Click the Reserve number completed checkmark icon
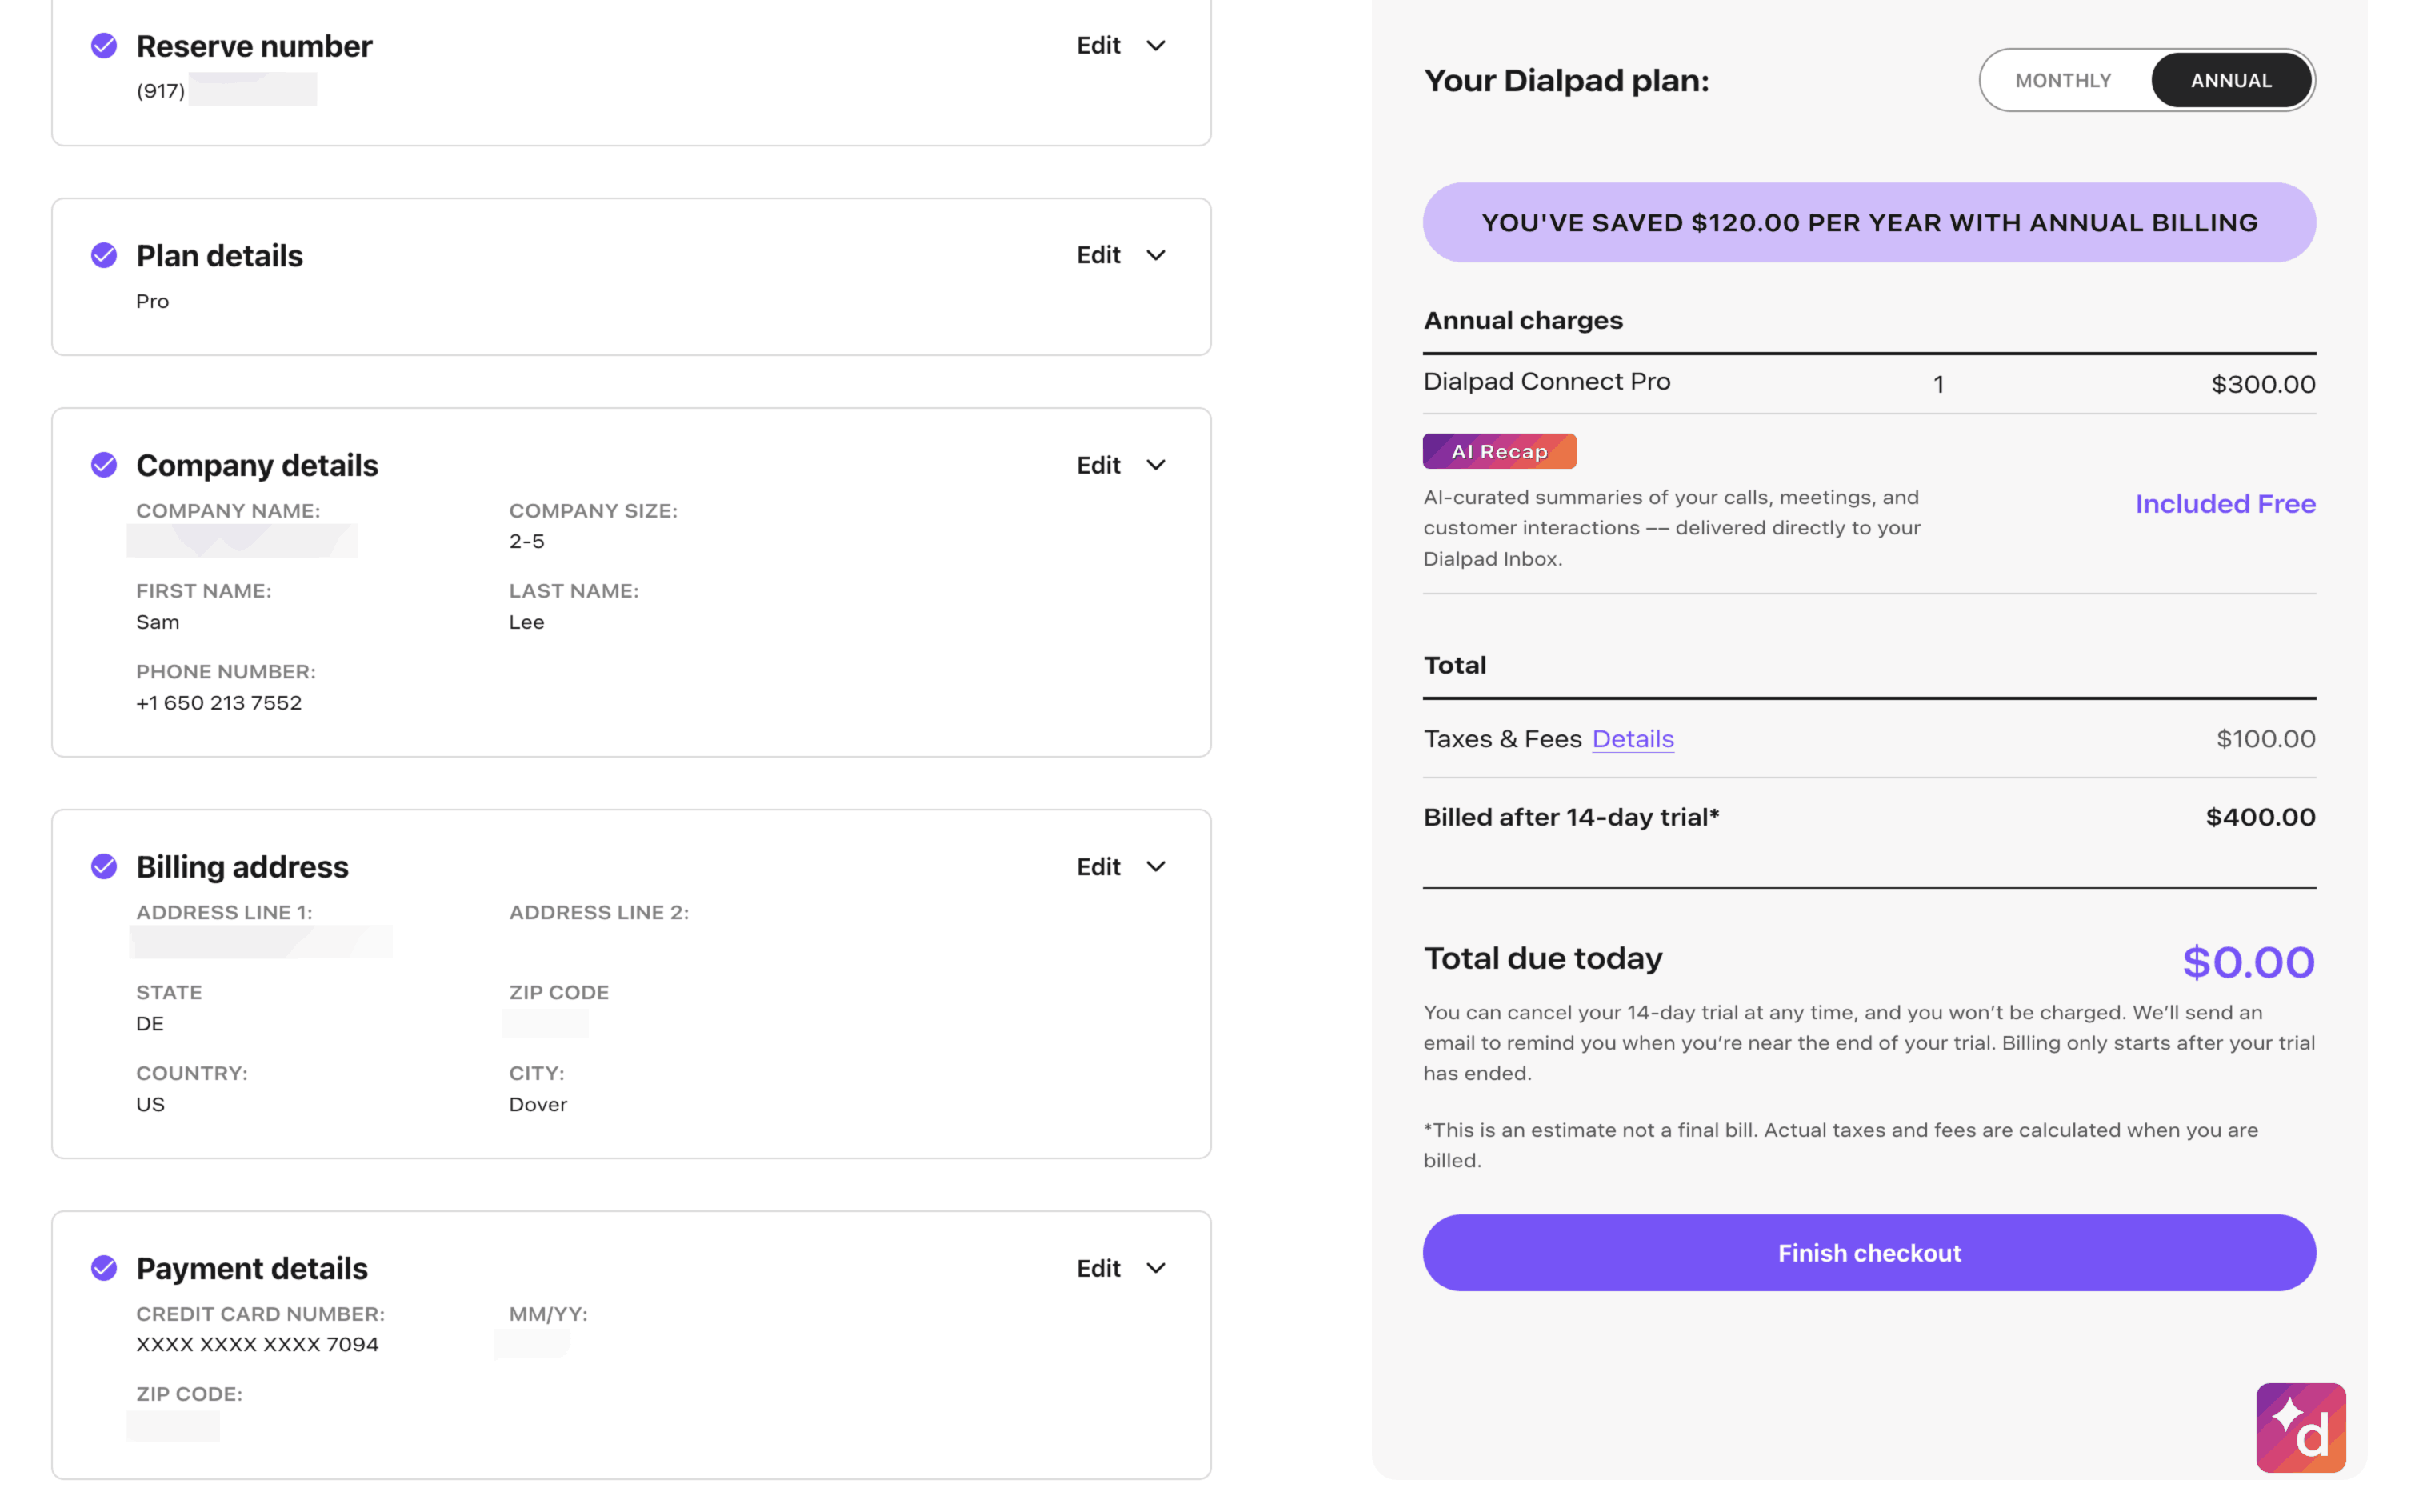Screen dimensions: 2419x1512 104,46
